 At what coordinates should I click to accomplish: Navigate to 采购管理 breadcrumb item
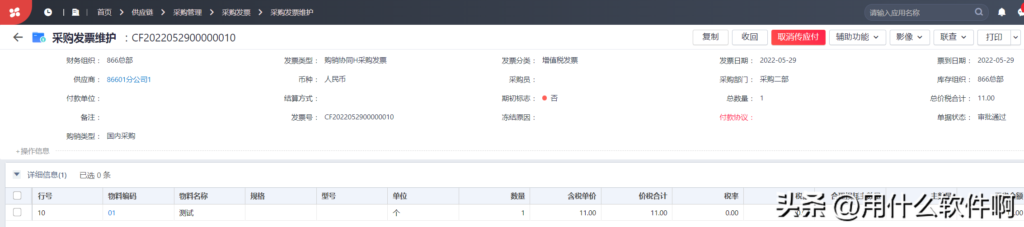click(187, 13)
